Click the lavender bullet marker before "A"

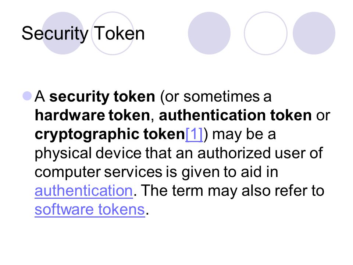coord(27,96)
